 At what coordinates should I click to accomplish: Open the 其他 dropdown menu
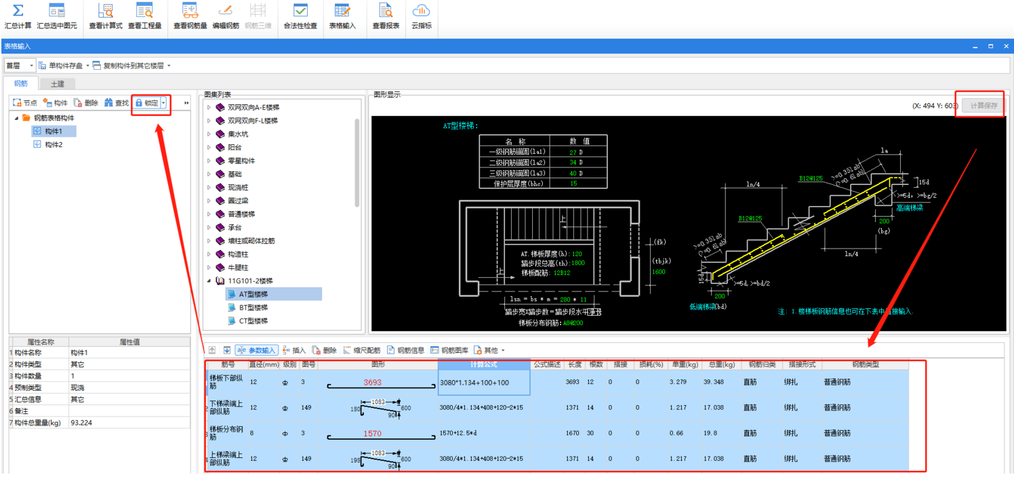(489, 350)
